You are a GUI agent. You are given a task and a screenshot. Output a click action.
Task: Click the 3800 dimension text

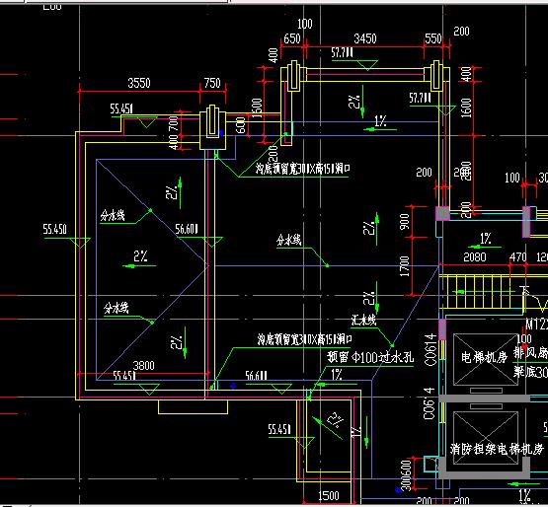[143, 366]
